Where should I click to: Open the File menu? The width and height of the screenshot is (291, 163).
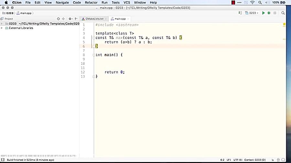28,3
